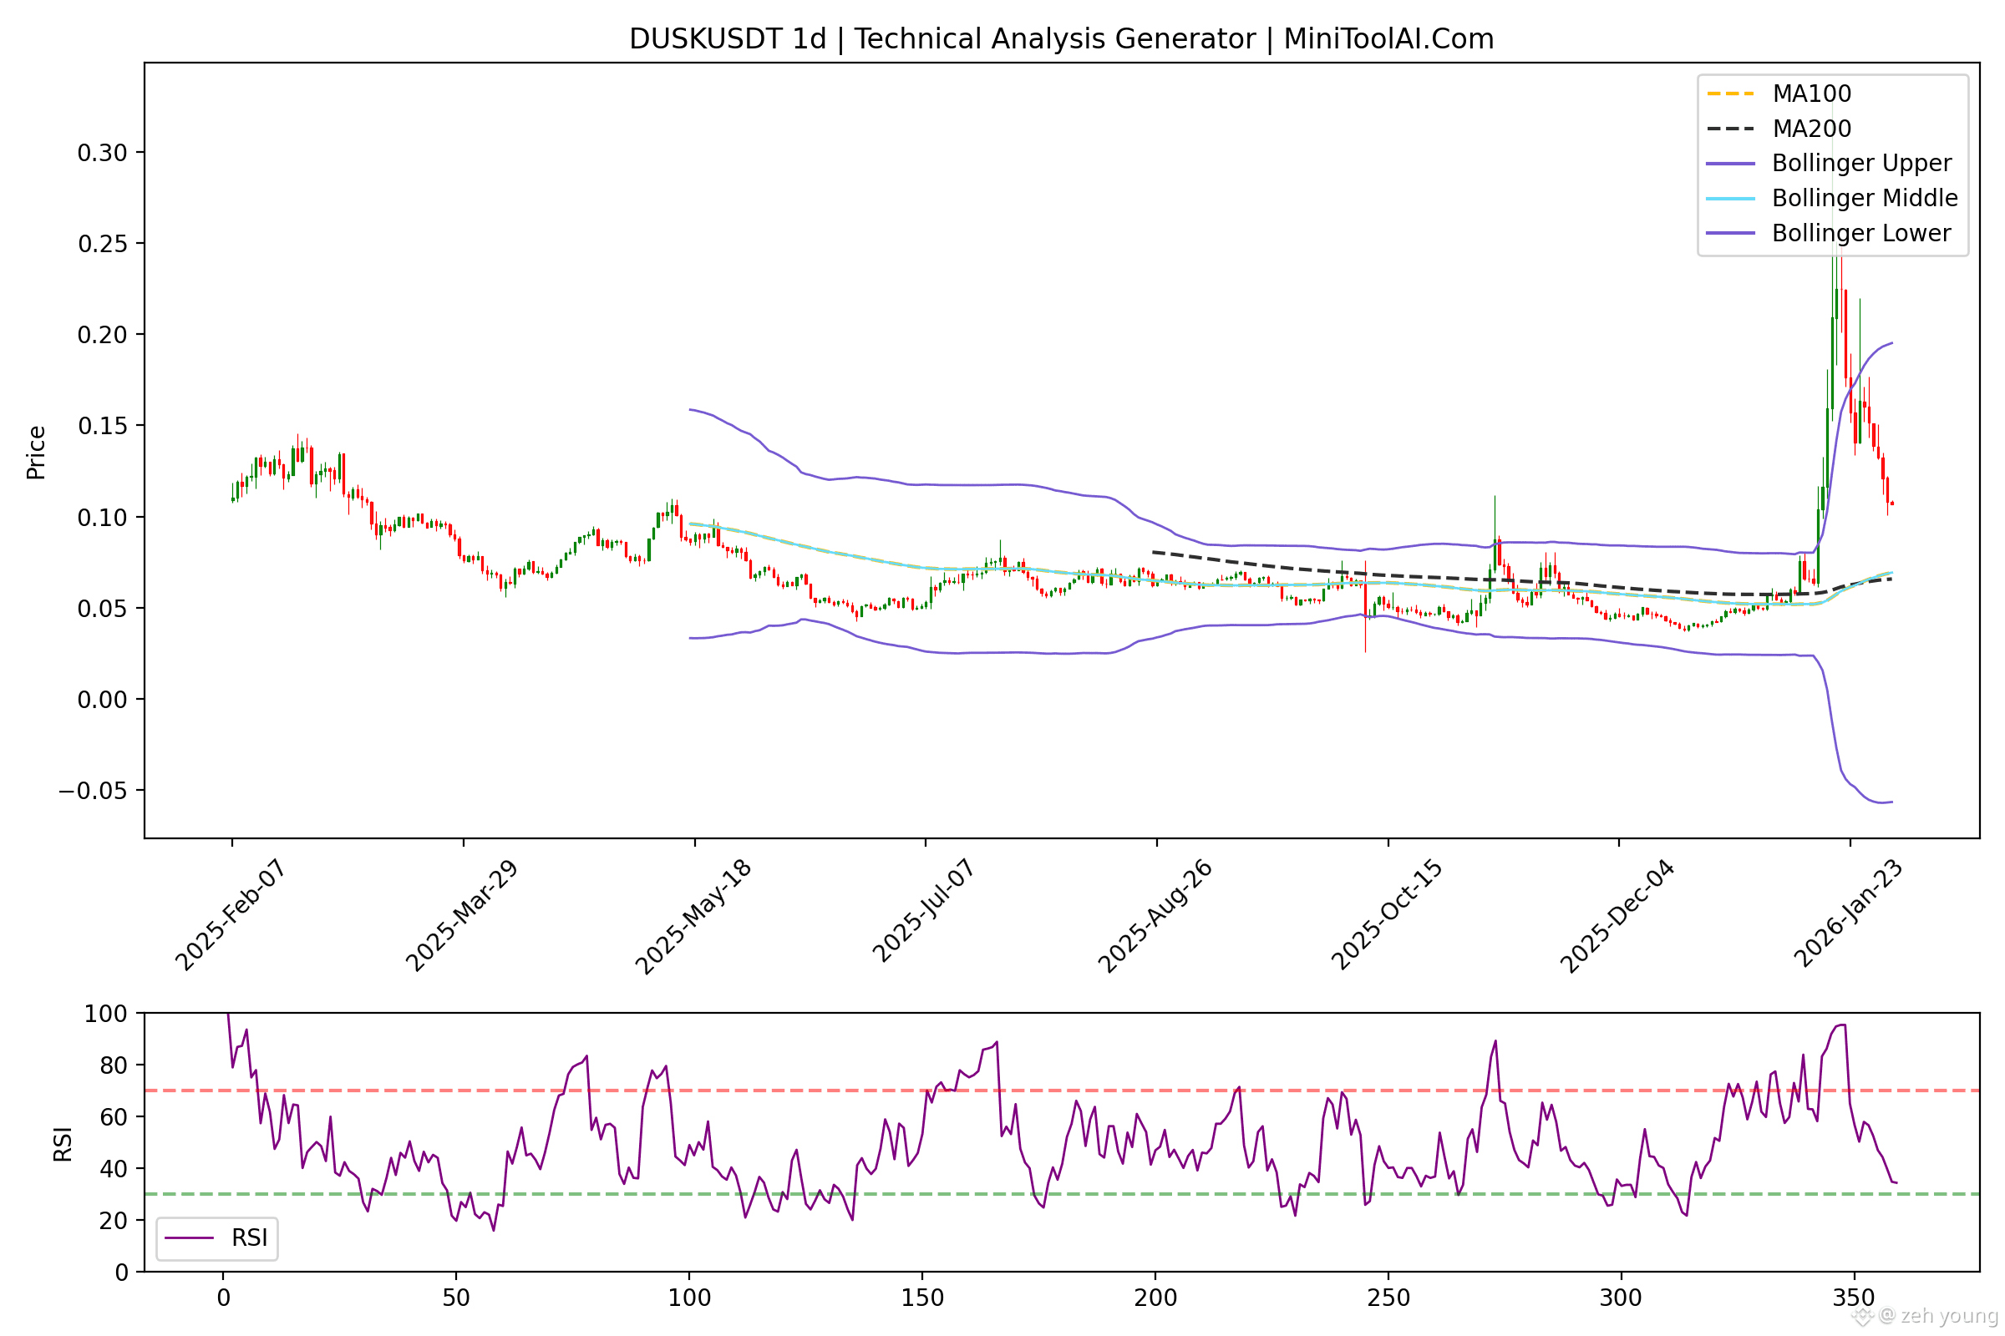Click the Price y-axis label

[x=36, y=453]
